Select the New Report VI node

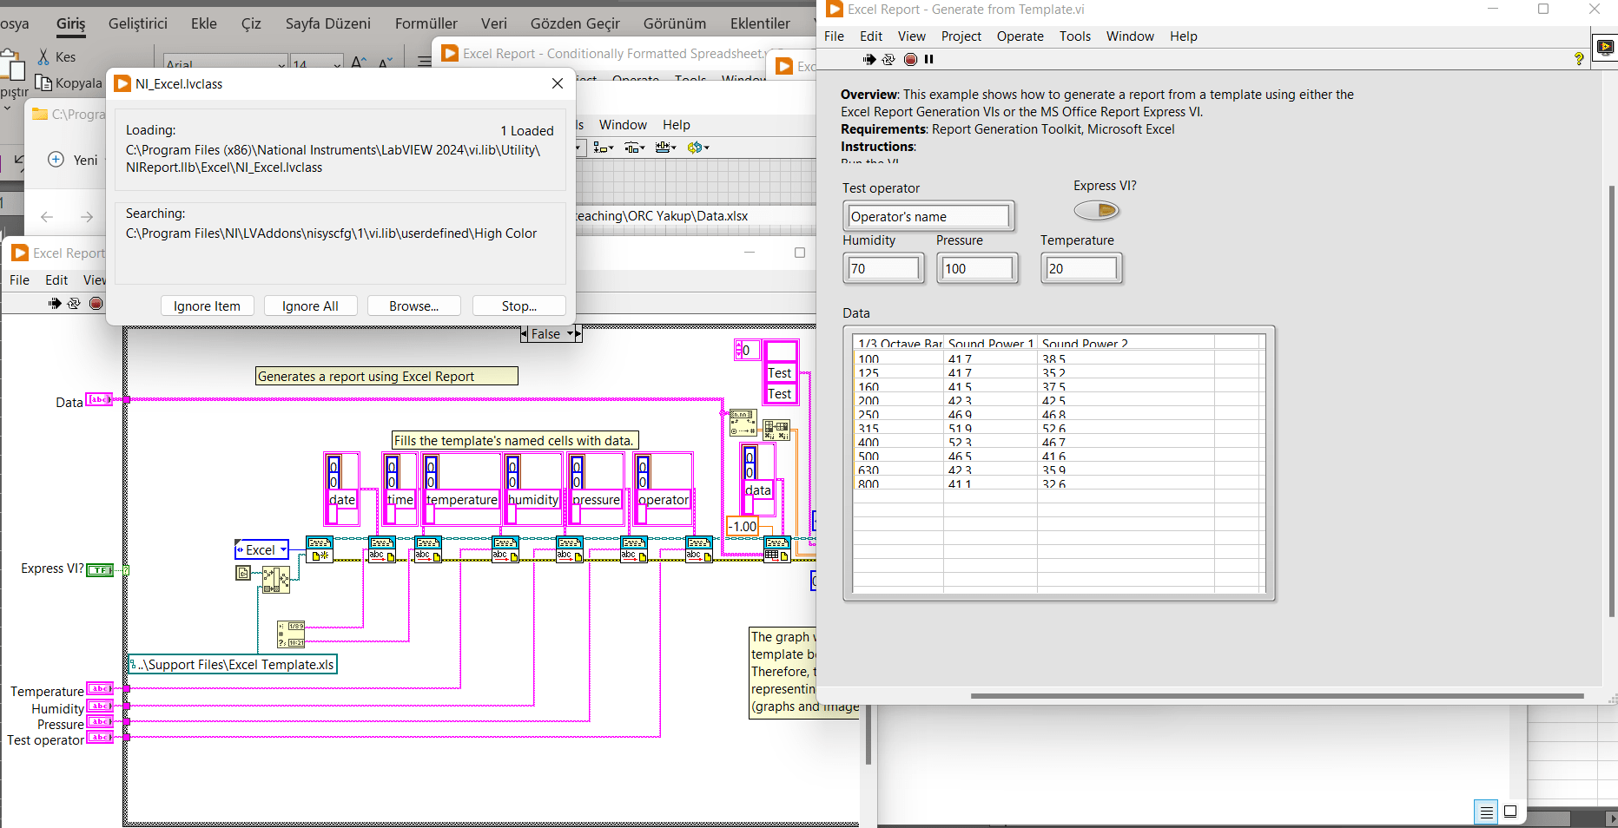click(320, 549)
